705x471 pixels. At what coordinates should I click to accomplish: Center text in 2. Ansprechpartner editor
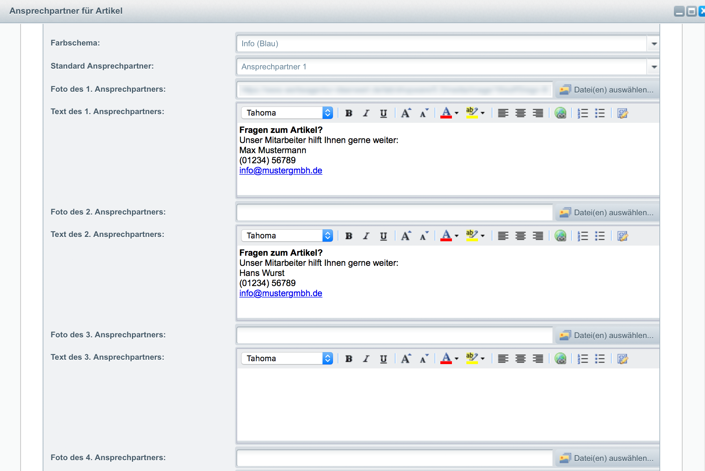click(x=520, y=236)
